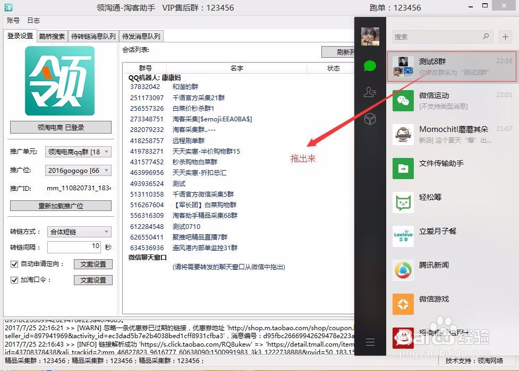The image size is (519, 371).
Task: Enable the 自动申请定向 checkbox
Action: click(14, 264)
